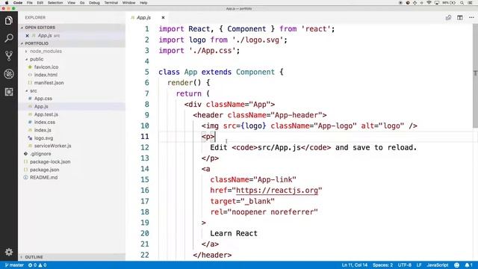
Task: Click App.js entry in Open Editors
Action: [72, 36]
